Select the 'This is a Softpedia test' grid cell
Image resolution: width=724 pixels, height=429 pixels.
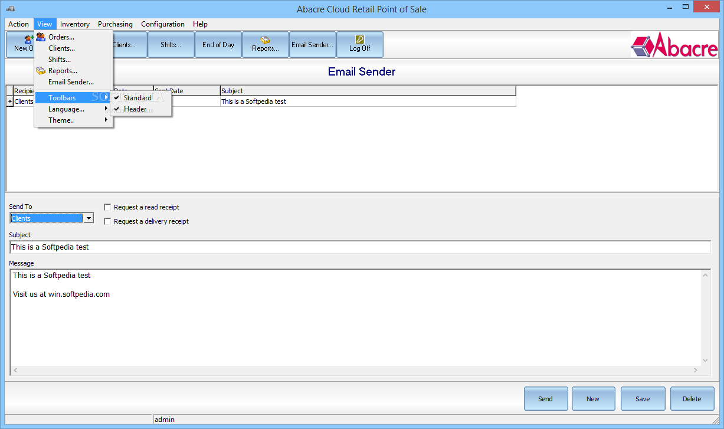coord(368,101)
